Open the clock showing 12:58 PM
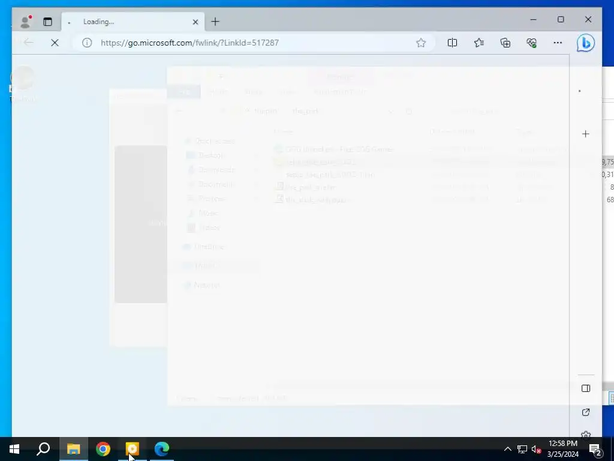The image size is (614, 461). point(562,449)
